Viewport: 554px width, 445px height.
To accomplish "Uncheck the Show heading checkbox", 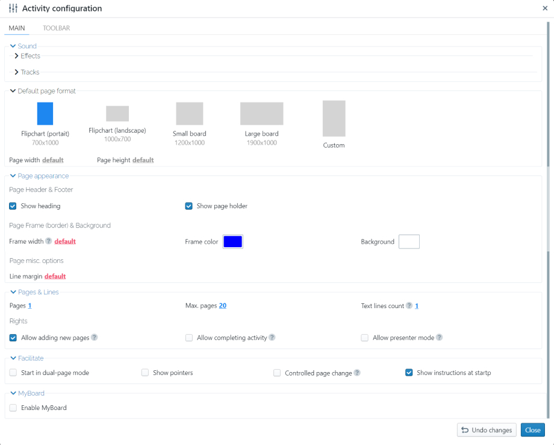I will pos(13,206).
